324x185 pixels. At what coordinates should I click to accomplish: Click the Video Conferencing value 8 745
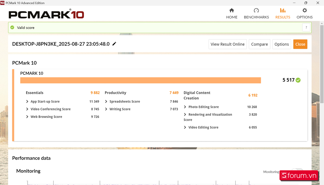(x=95, y=109)
